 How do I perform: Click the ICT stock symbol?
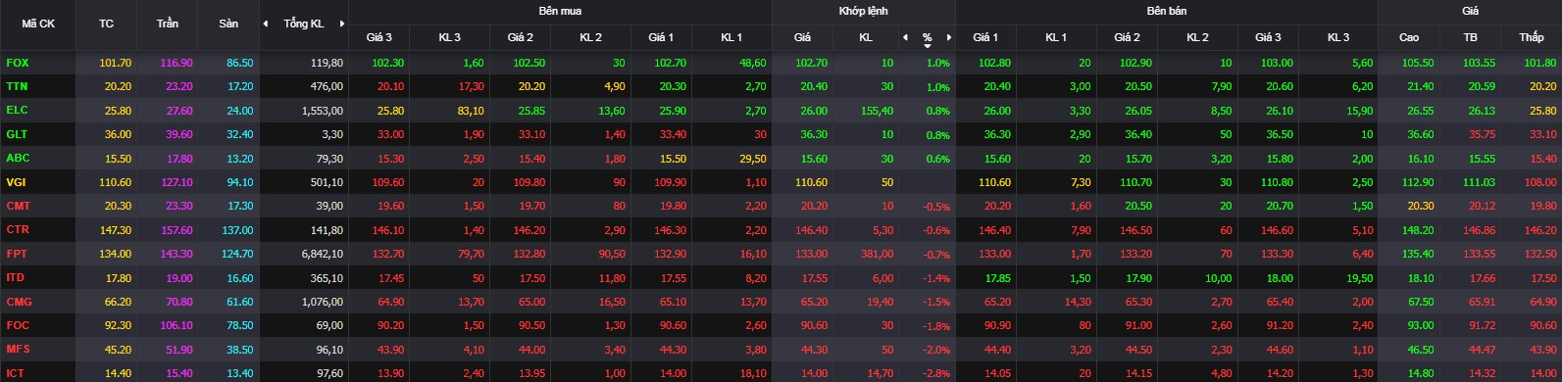tap(16, 373)
